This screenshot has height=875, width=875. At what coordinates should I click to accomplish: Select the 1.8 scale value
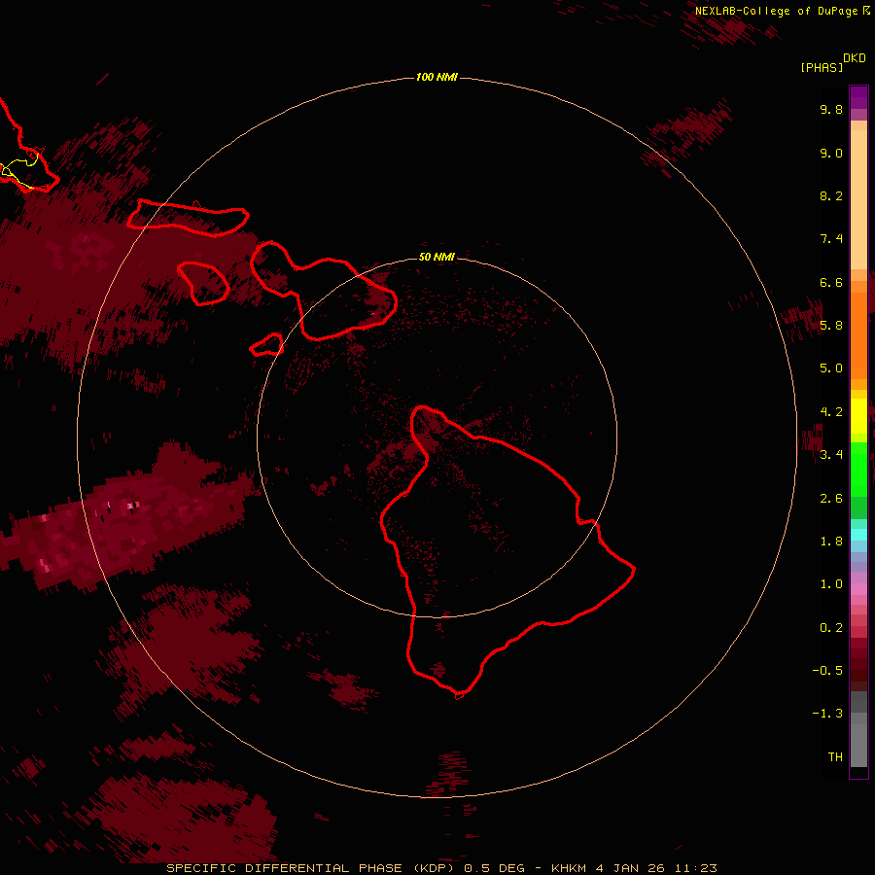click(x=831, y=542)
